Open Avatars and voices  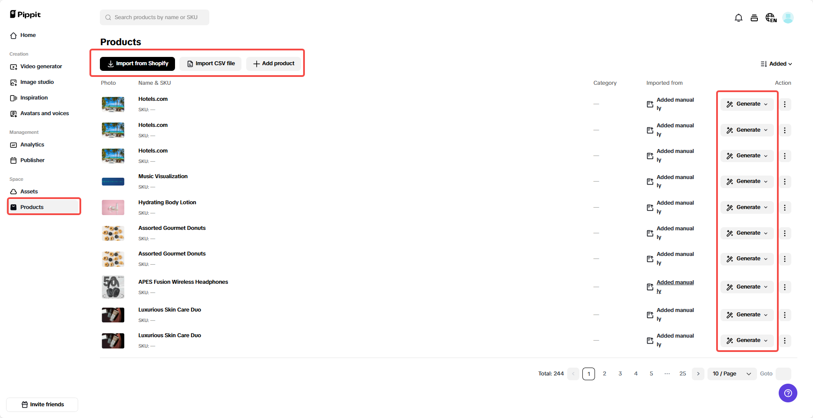click(x=44, y=113)
